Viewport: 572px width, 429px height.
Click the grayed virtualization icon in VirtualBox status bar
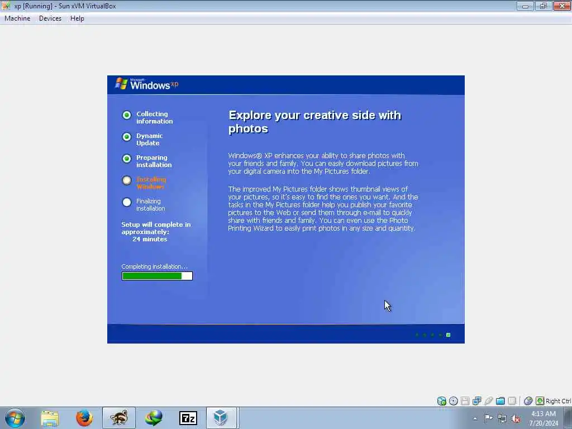click(512, 401)
